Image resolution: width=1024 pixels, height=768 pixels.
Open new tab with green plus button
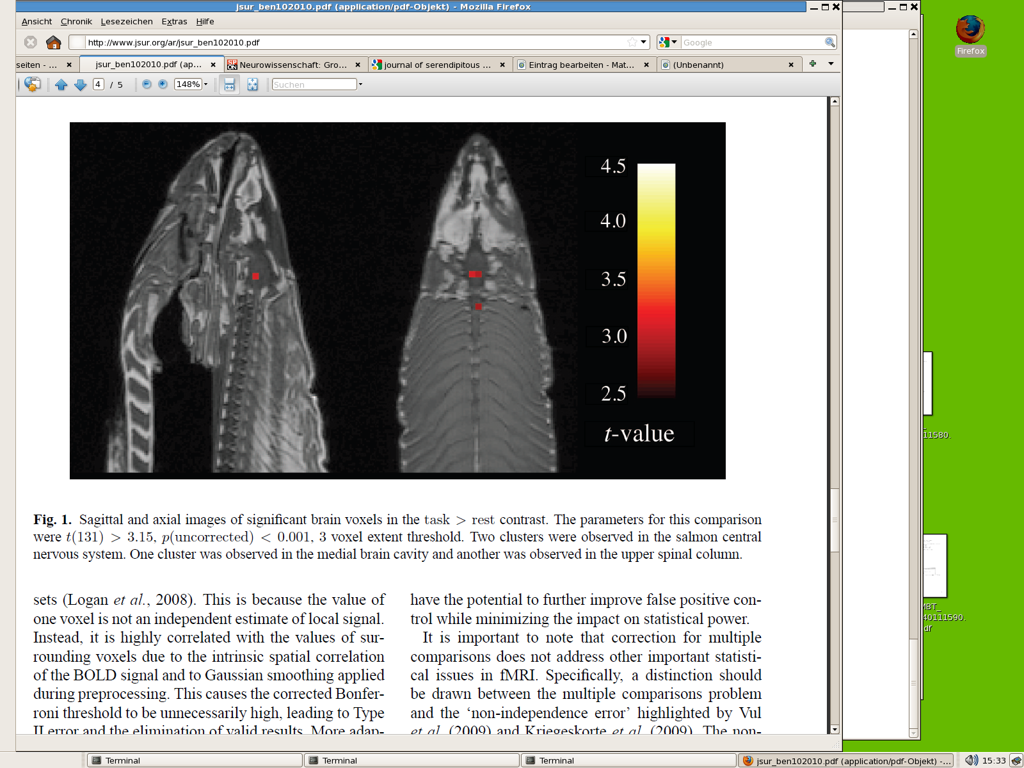point(813,64)
